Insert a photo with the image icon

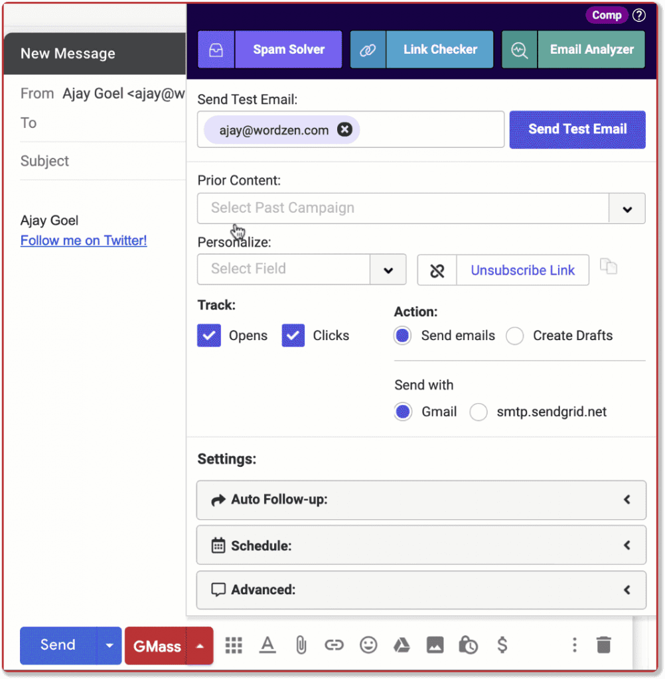point(435,645)
